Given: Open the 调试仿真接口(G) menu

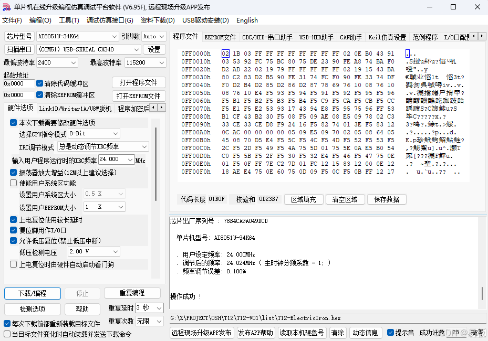Looking at the screenshot, I should point(110,20).
